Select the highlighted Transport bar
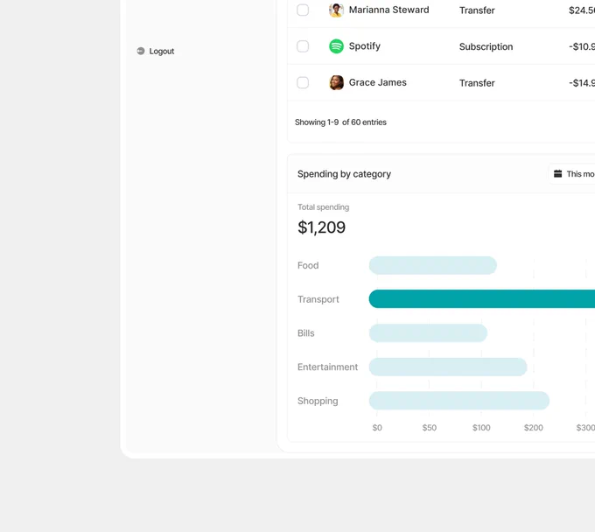The height and width of the screenshot is (532, 595). click(482, 299)
